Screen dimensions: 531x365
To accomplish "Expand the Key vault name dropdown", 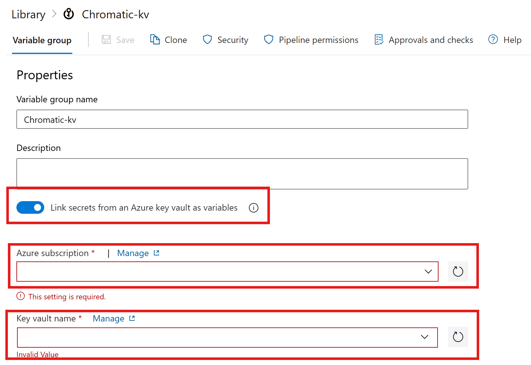I will tap(425, 337).
